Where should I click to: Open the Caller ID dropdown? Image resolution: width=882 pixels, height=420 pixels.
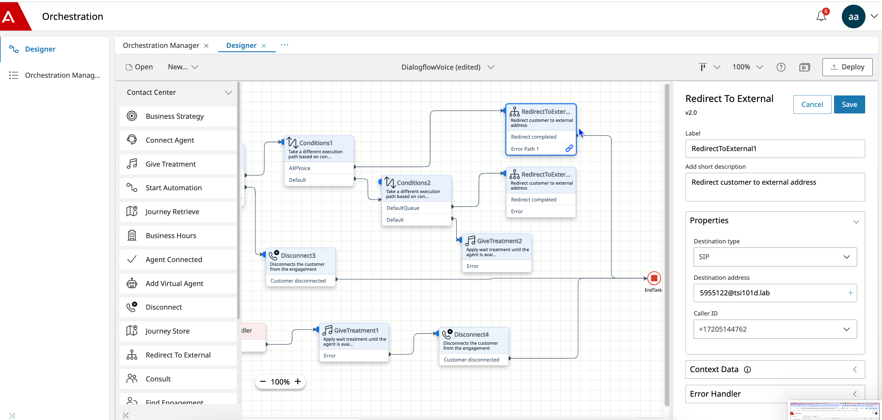pyautogui.click(x=775, y=329)
